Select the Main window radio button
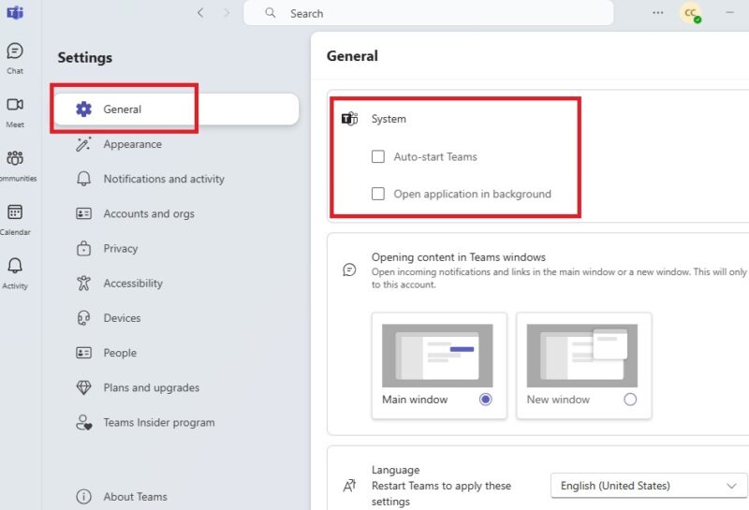This screenshot has width=749, height=510. point(485,400)
